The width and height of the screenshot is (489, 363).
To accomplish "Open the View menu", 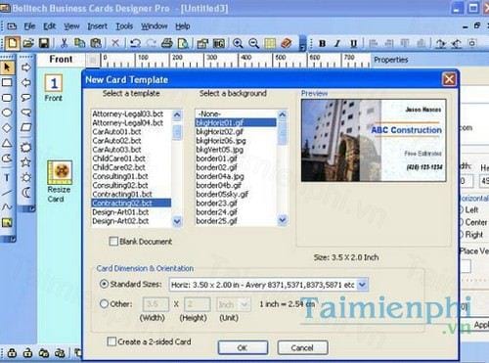I will [x=71, y=26].
